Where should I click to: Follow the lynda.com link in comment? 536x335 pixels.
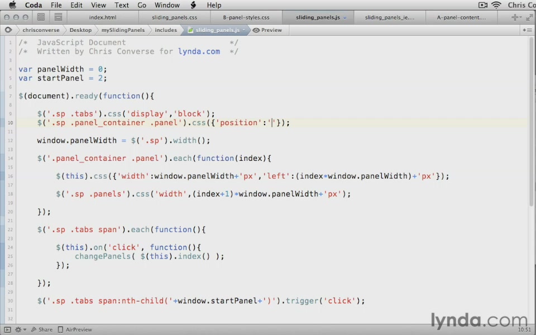click(199, 51)
